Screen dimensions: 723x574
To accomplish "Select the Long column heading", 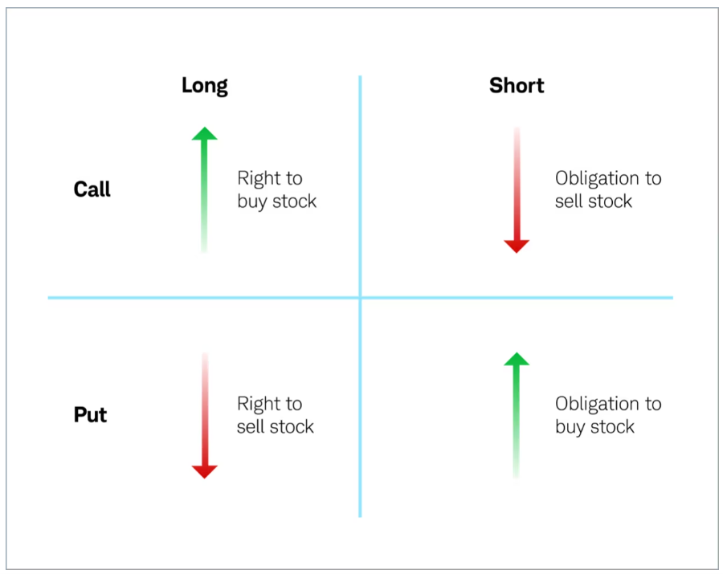I will [x=205, y=86].
